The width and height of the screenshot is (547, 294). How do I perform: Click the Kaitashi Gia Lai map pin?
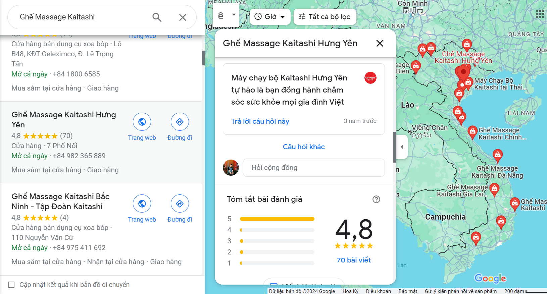pos(494,189)
